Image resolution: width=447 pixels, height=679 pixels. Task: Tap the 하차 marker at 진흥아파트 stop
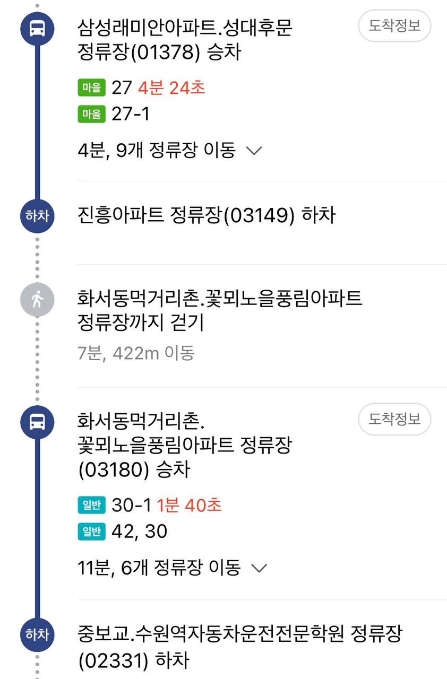click(x=37, y=216)
